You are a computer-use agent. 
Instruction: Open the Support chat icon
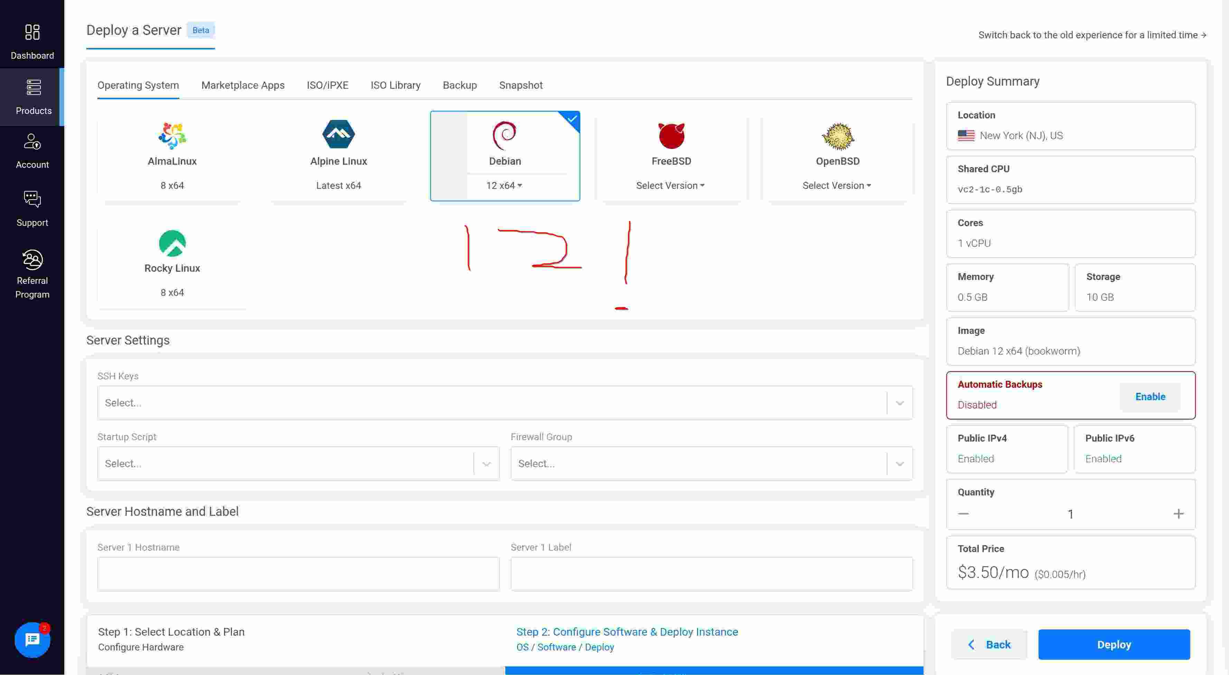[x=32, y=199]
